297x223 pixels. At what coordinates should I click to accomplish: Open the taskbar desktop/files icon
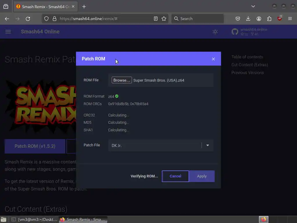(3, 220)
